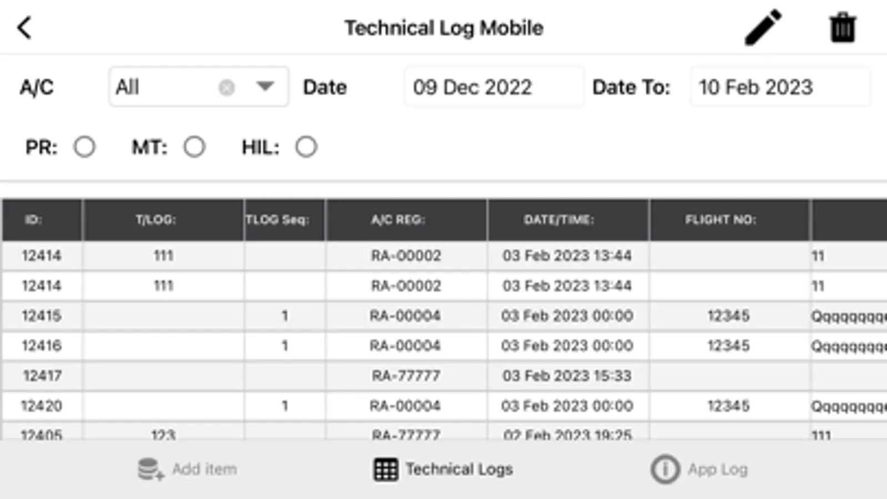Image resolution: width=887 pixels, height=499 pixels.
Task: Open the Date To field 10 Feb 2023
Action: click(779, 87)
